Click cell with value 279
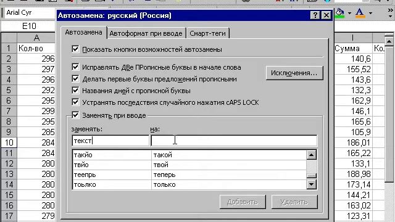 [x=36, y=216]
